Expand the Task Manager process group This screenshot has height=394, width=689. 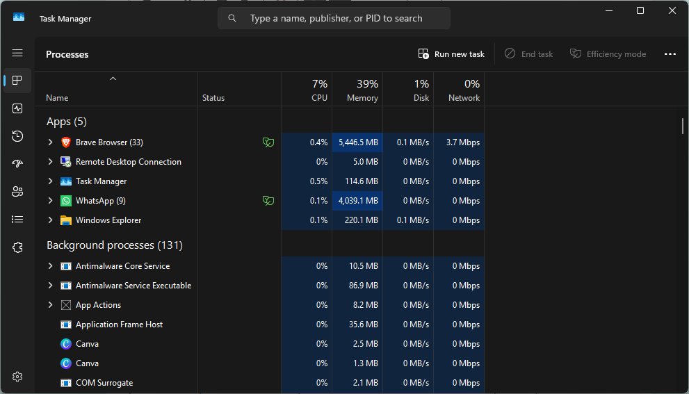[50, 181]
